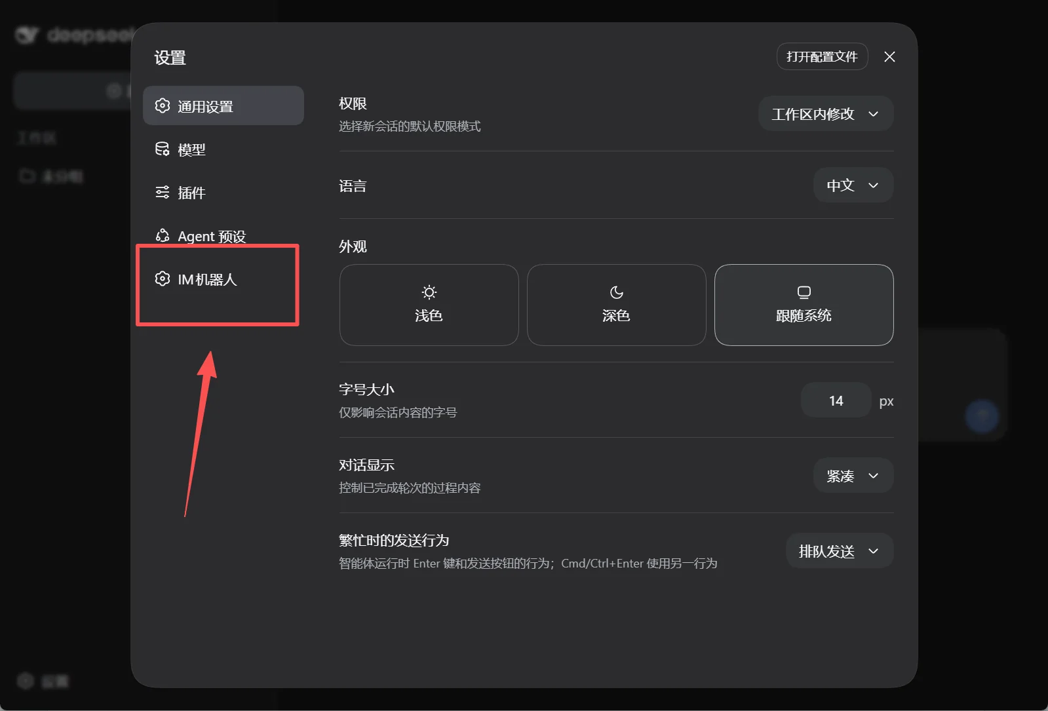Expand the 语言 dropdown showing 中文
The width and height of the screenshot is (1048, 711).
[853, 185]
